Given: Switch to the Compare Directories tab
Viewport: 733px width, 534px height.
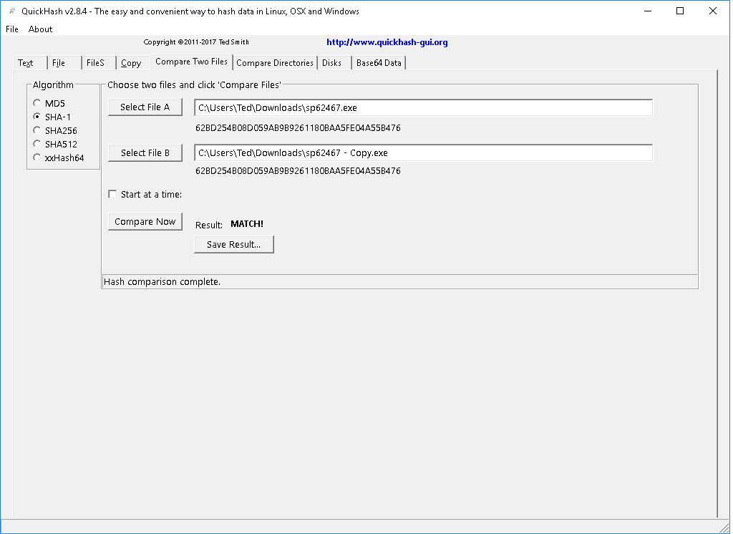Looking at the screenshot, I should (275, 62).
